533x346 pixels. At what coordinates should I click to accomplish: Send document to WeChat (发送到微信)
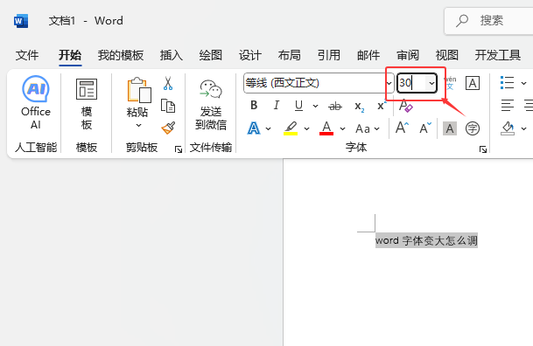click(x=211, y=105)
